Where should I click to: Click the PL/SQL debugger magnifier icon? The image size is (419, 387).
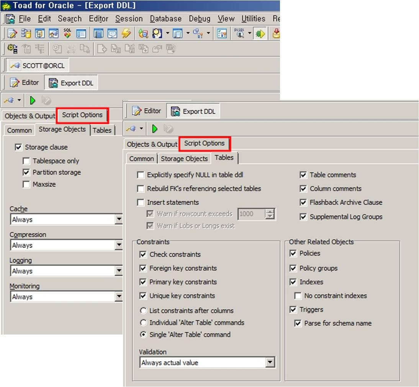(240, 34)
